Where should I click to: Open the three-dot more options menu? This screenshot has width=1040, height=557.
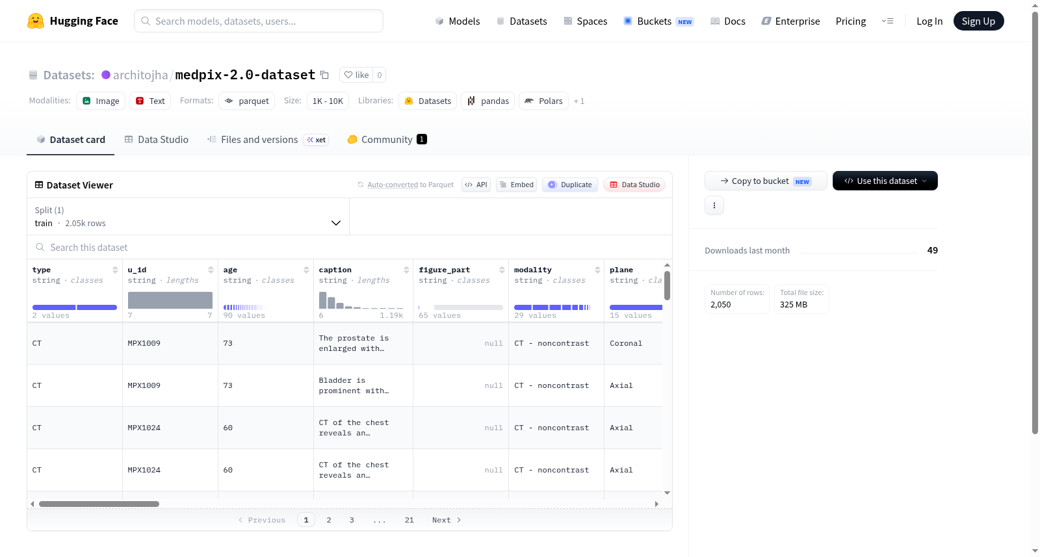714,205
